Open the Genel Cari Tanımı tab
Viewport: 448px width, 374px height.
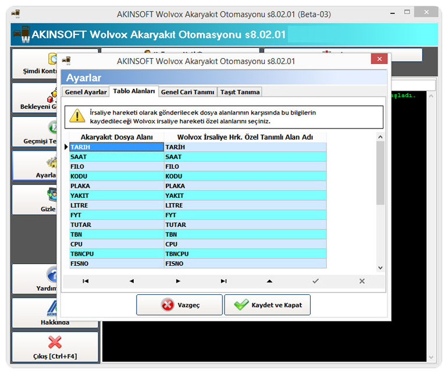(x=187, y=92)
